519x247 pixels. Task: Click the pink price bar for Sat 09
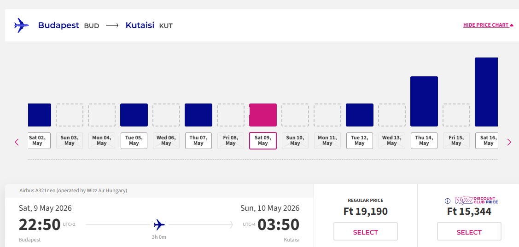263,115
